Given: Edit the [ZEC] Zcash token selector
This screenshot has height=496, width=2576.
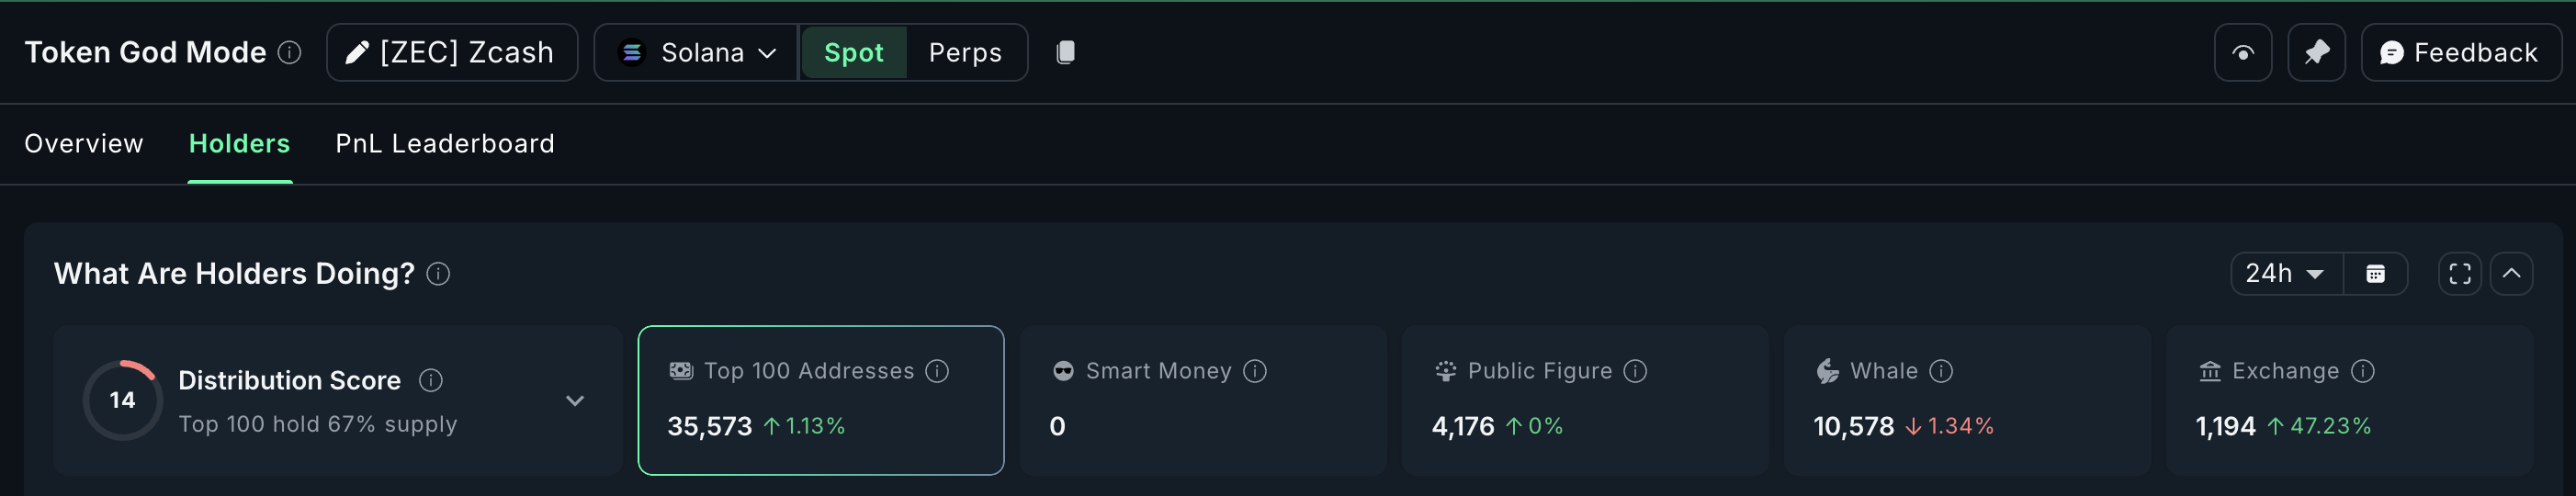Looking at the screenshot, I should coord(452,53).
